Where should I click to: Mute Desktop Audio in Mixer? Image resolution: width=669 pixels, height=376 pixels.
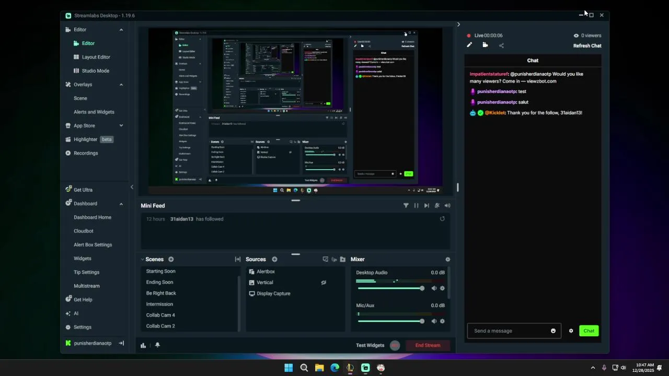[434, 288]
